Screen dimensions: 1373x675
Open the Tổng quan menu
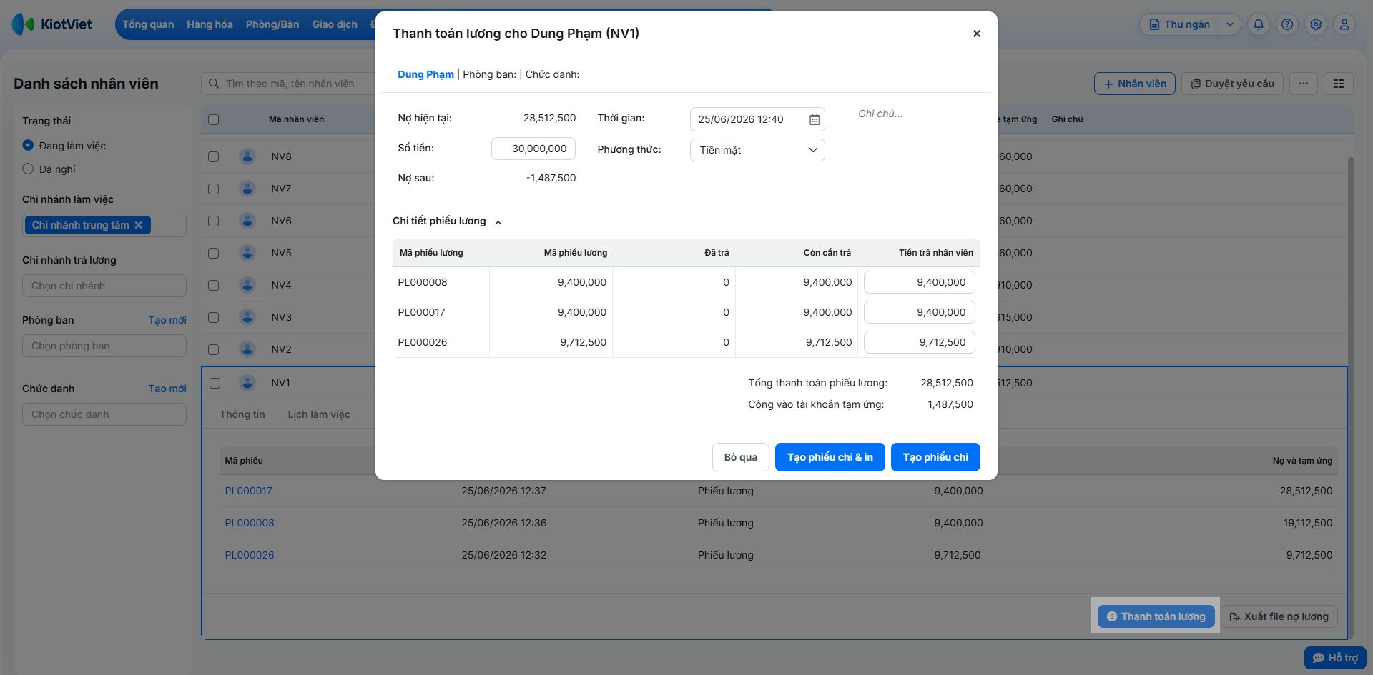click(148, 24)
